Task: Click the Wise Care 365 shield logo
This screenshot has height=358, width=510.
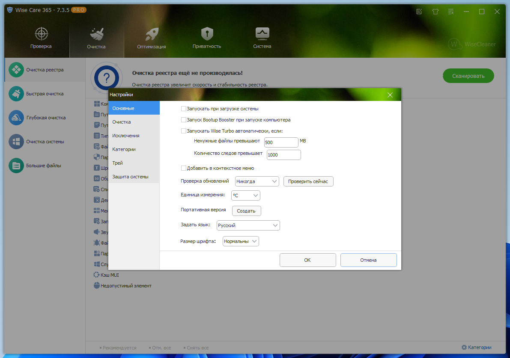Action: (x=10, y=10)
